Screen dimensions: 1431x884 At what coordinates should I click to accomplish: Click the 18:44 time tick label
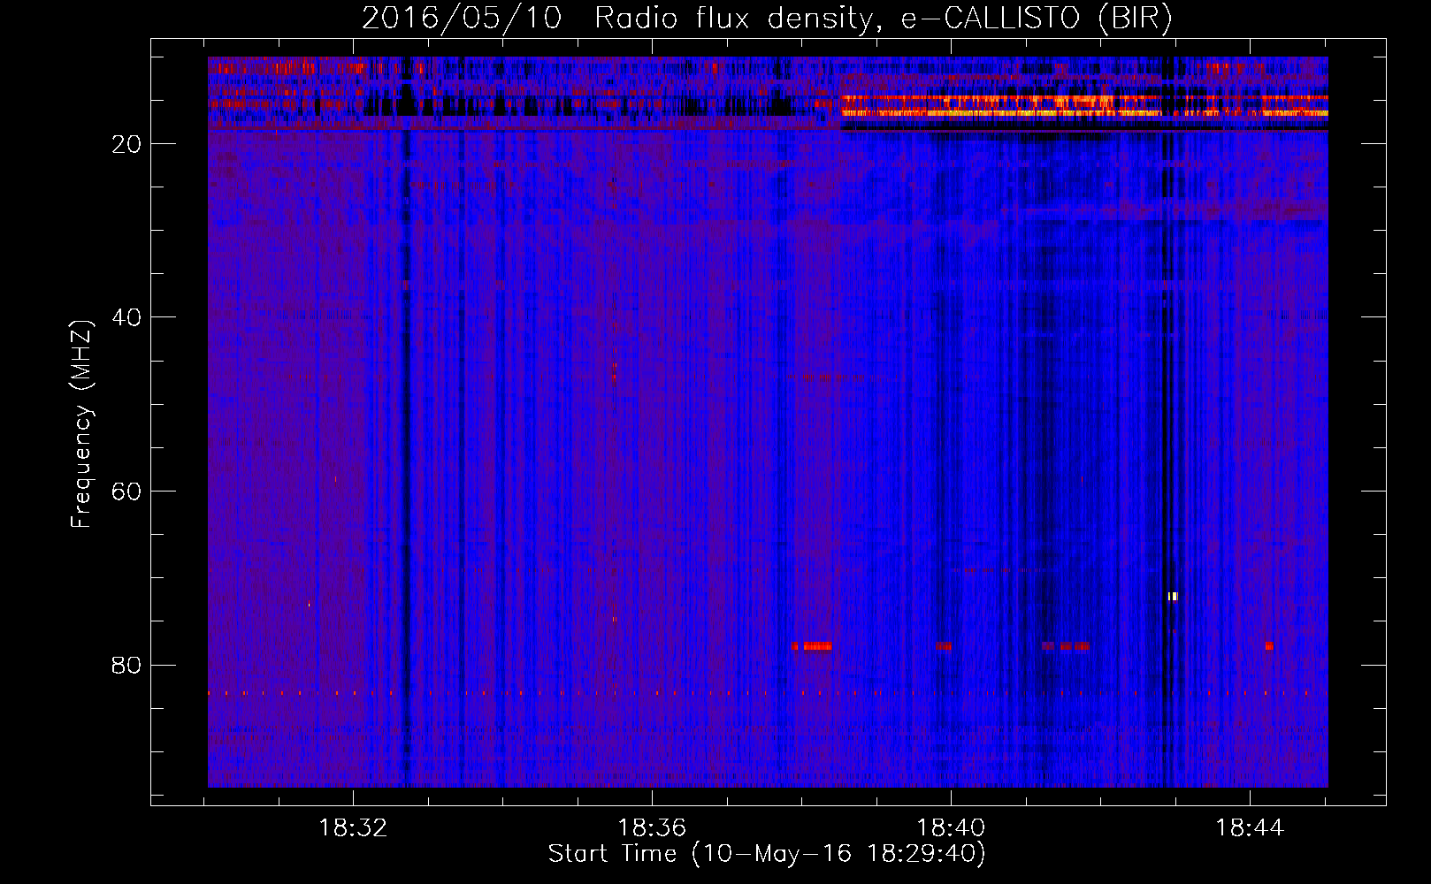click(x=1249, y=828)
